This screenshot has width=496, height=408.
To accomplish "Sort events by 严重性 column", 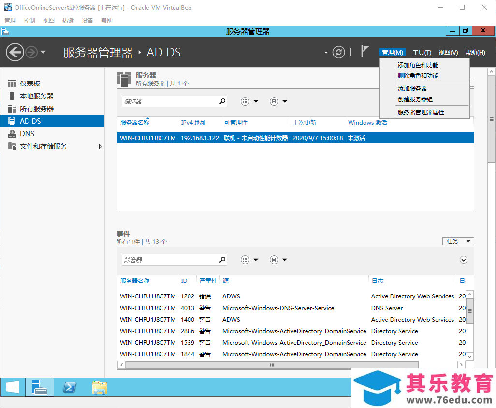I will pyautogui.click(x=208, y=281).
